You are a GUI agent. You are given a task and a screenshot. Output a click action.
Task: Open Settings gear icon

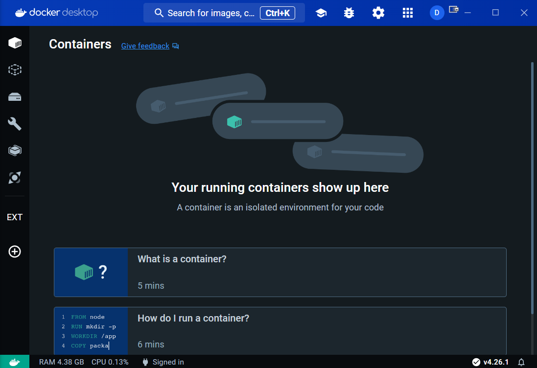click(378, 13)
